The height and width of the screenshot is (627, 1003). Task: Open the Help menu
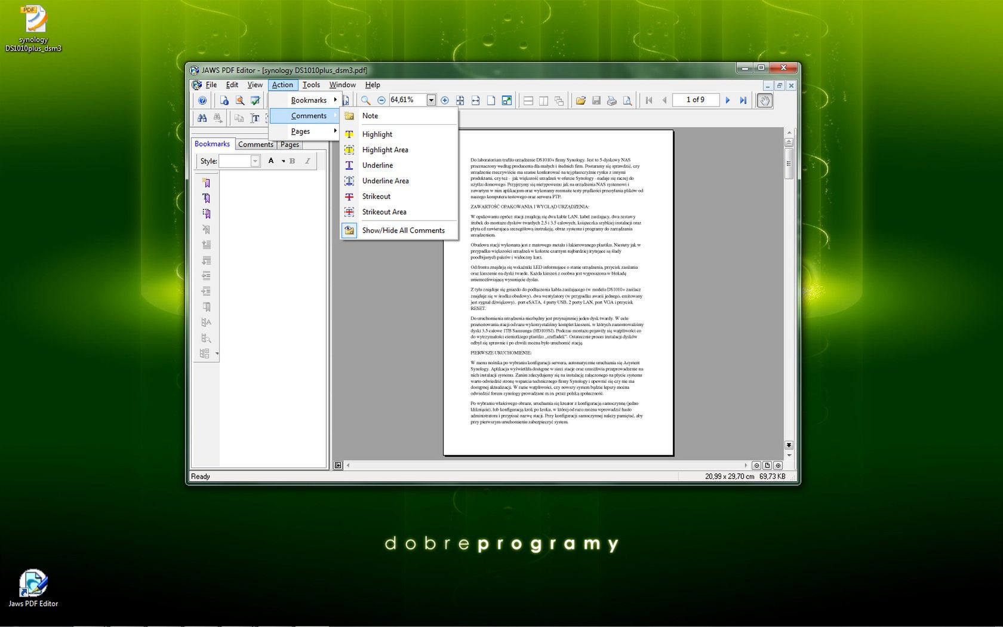pos(373,85)
